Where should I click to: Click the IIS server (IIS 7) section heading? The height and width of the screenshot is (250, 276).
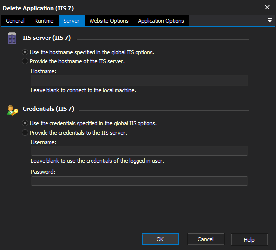(x=46, y=38)
